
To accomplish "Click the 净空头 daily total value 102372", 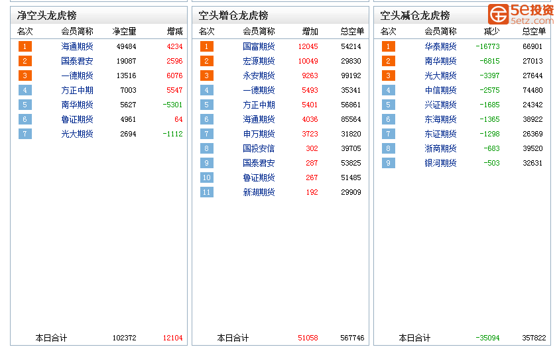I will tap(124, 338).
